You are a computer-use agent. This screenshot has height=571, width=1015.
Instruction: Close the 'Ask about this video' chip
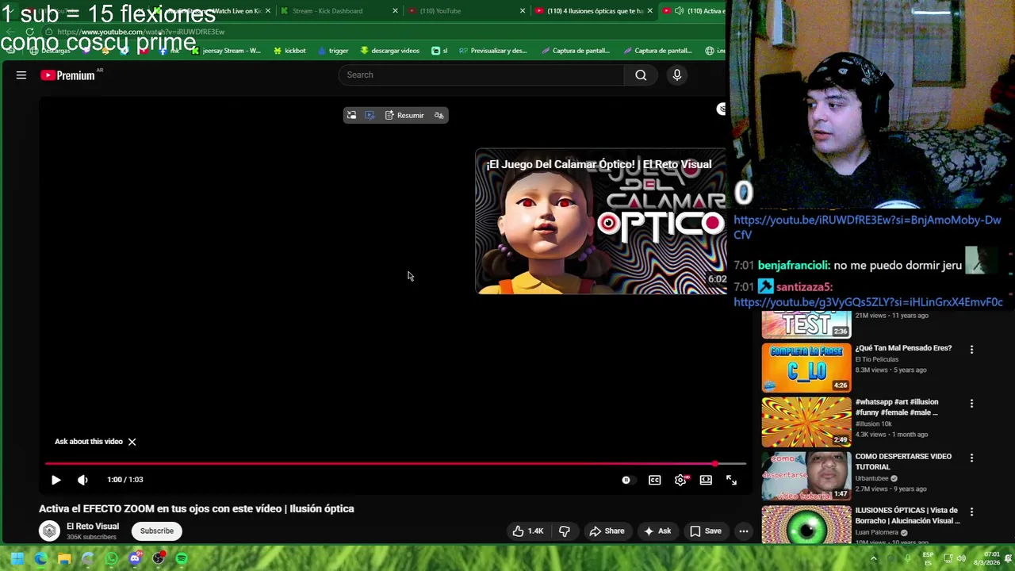(132, 442)
